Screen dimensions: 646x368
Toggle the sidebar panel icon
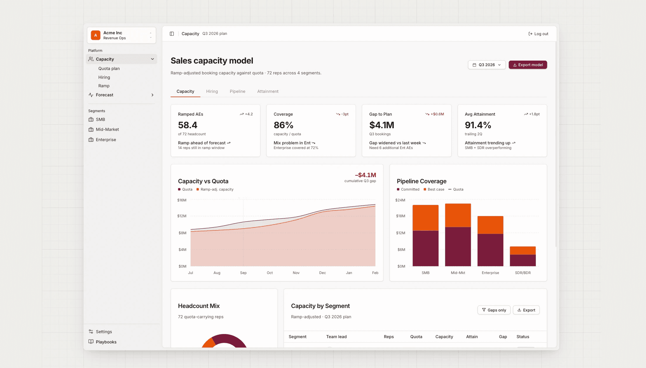172,34
